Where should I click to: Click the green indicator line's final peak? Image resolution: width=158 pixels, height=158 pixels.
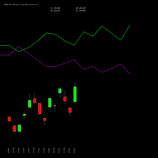click(x=130, y=25)
